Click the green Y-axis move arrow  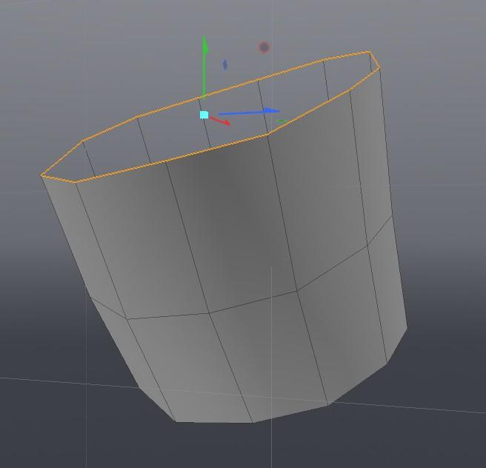coord(204,67)
